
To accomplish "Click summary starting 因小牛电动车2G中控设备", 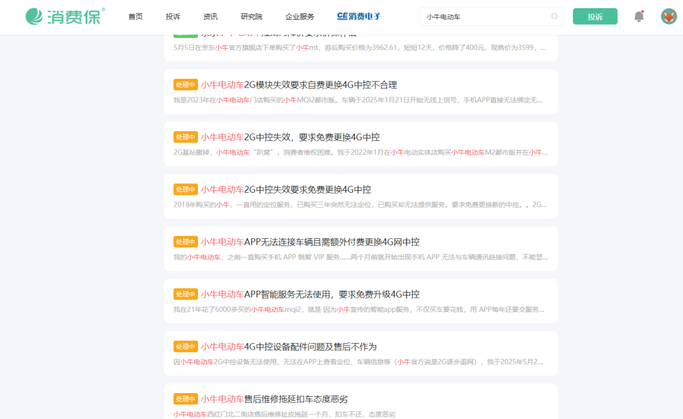I will [x=358, y=361].
